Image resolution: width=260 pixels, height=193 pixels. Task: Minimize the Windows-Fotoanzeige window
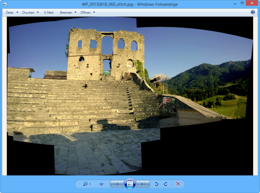click(235, 3)
